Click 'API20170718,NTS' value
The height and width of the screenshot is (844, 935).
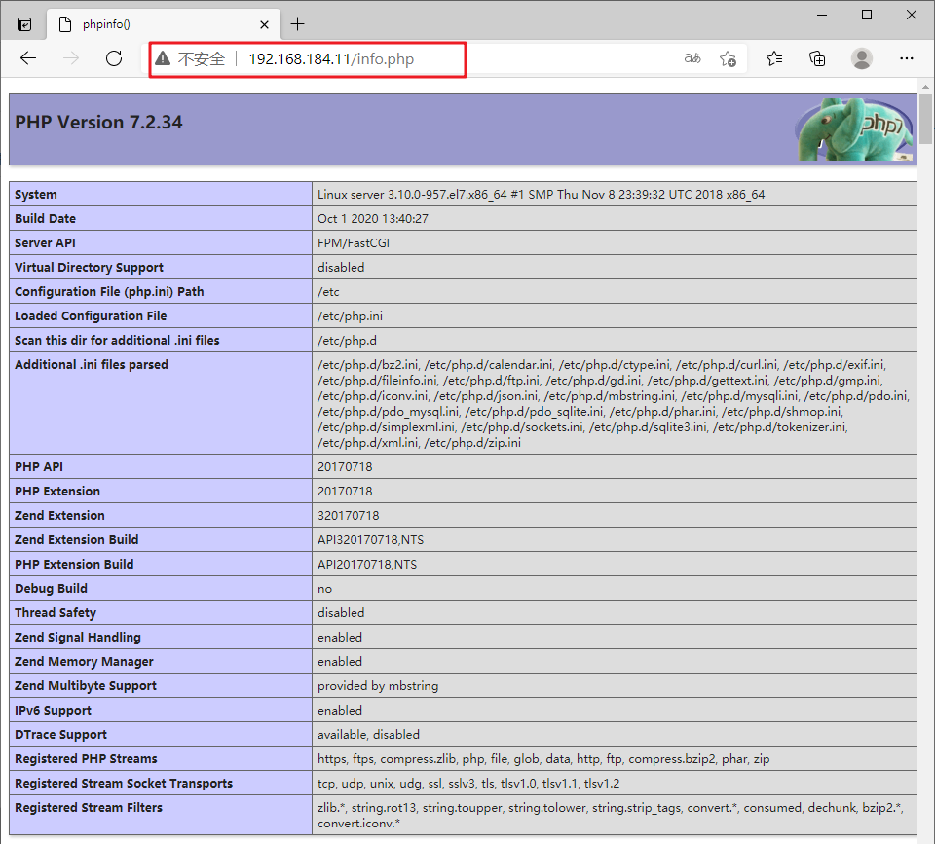click(367, 564)
